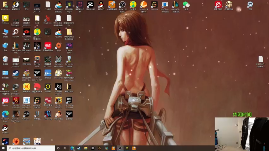The width and height of the screenshot is (269, 151).
Task: Click the Windows Start button
Action: coord(3,148)
